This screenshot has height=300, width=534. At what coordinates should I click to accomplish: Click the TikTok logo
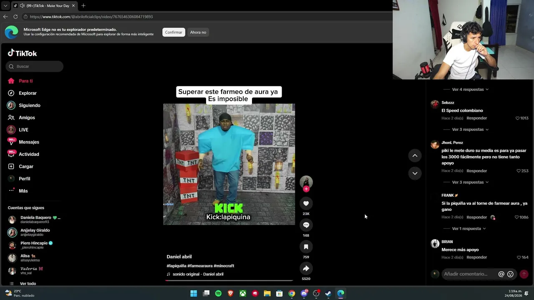tap(23, 53)
